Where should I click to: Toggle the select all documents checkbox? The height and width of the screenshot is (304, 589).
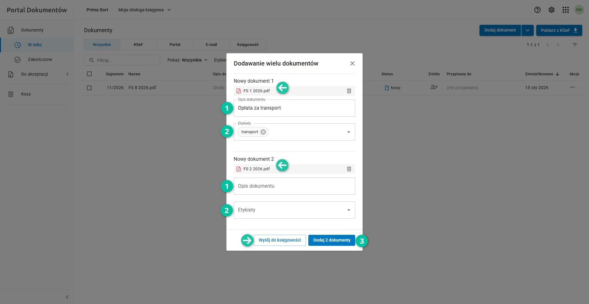89,74
